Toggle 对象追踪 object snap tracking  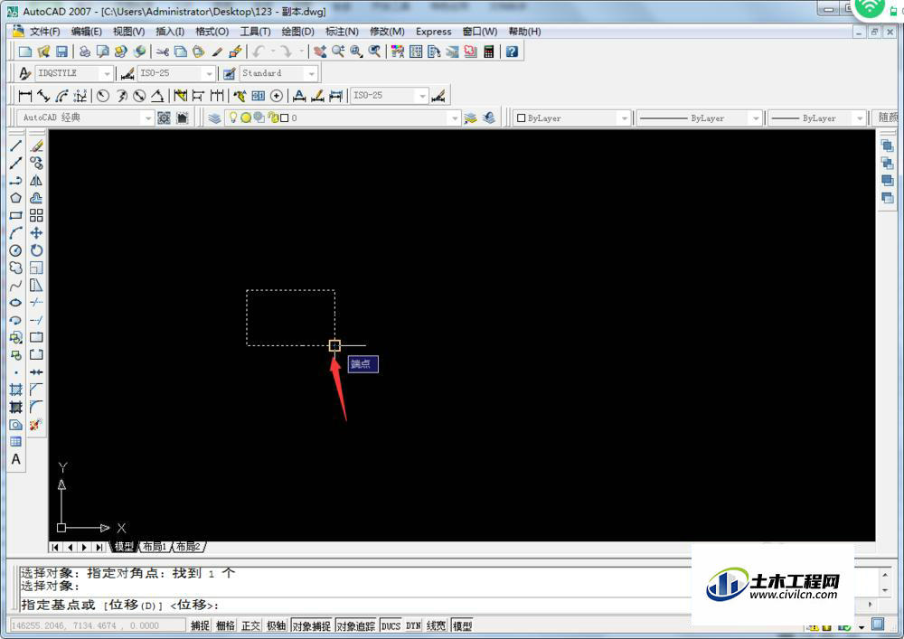pos(355,625)
